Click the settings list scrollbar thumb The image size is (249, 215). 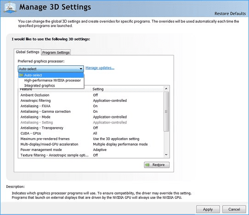[x=166, y=111]
